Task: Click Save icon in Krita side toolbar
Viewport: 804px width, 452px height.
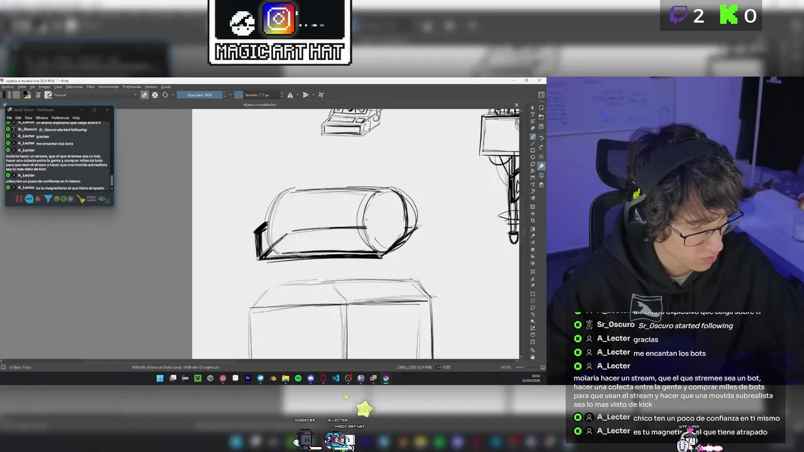Action: pos(541,126)
